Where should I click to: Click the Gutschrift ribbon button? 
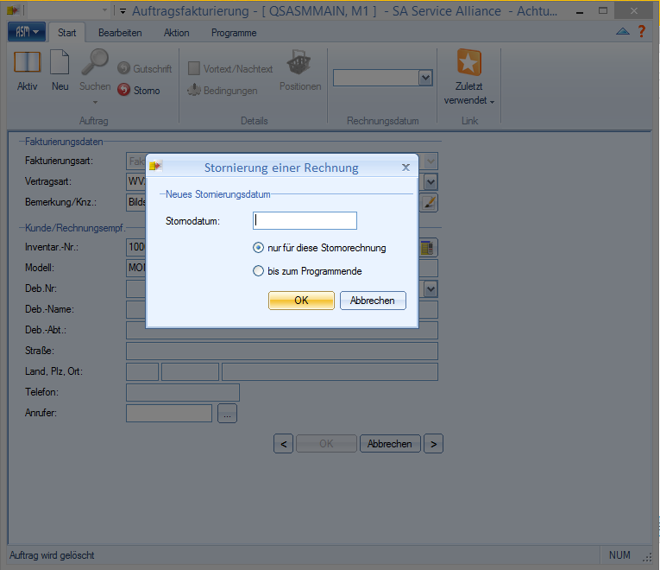144,69
